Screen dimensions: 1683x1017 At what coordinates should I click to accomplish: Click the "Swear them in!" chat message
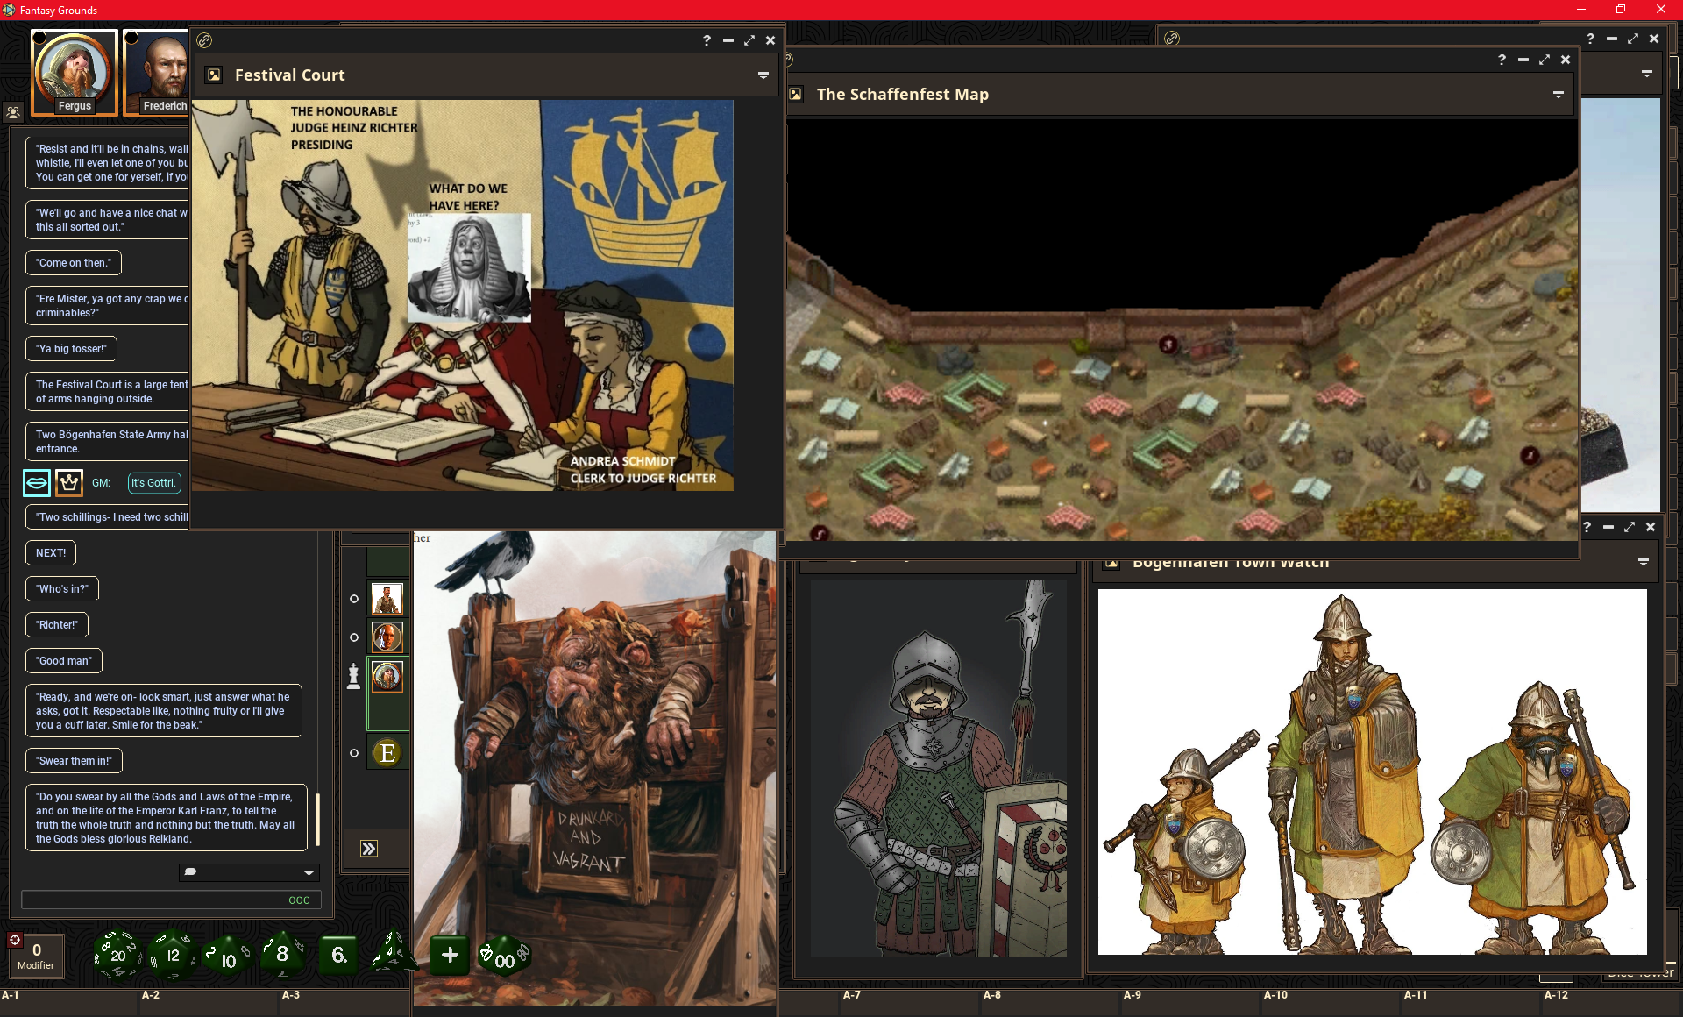point(75,761)
